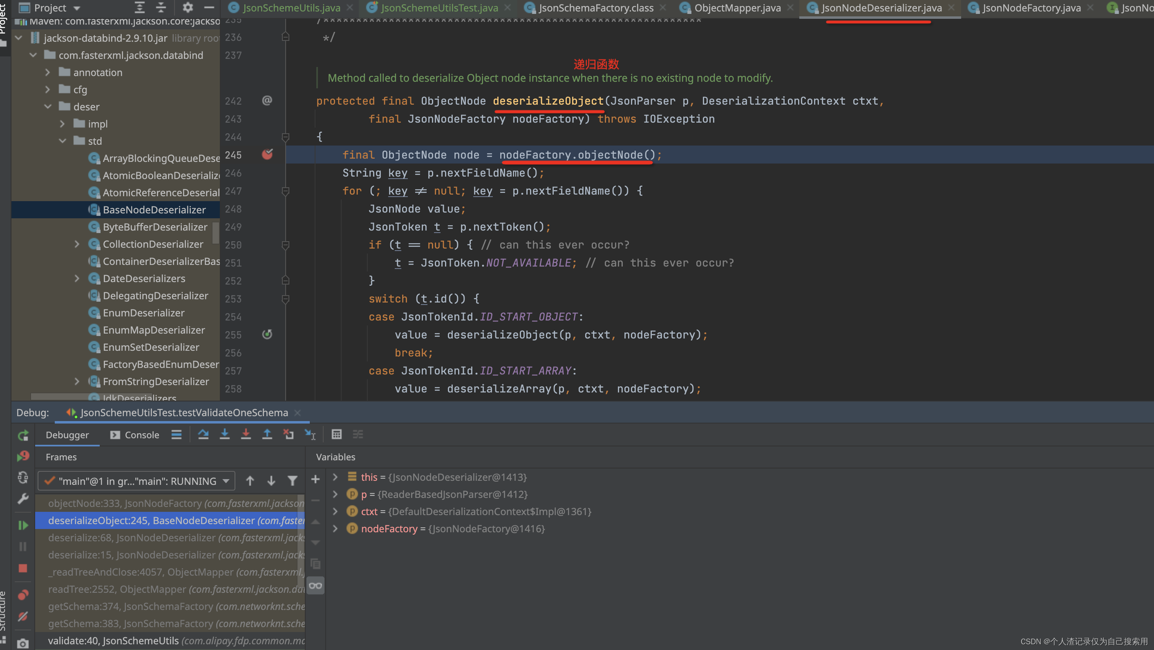Click the override marker on line 242
Image resolution: width=1154 pixels, height=650 pixels.
[x=267, y=101]
